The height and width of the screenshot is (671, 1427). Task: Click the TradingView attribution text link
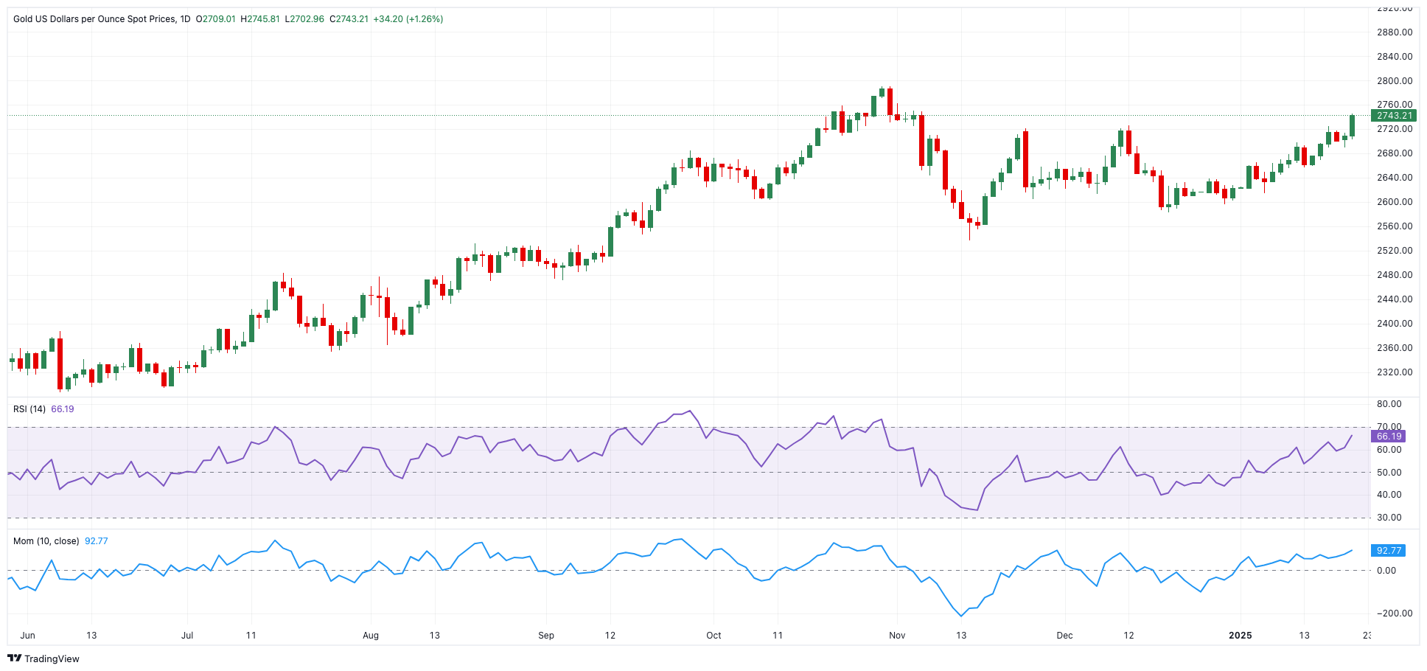[53, 659]
